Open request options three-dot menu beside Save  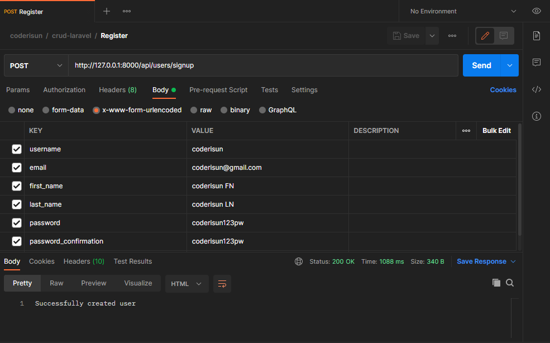coord(452,36)
